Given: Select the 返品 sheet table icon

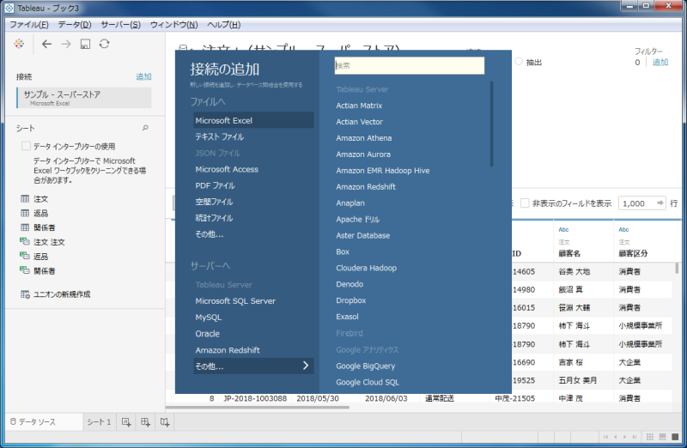Looking at the screenshot, I should 25,213.
